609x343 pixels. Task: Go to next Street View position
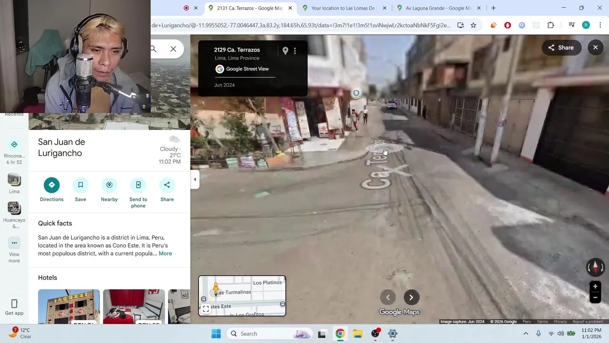[x=411, y=297]
